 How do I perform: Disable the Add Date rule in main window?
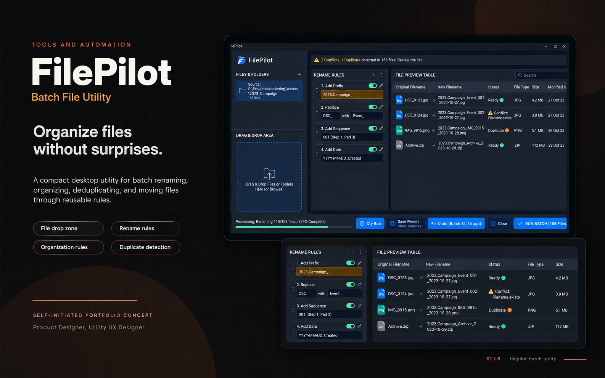373,149
